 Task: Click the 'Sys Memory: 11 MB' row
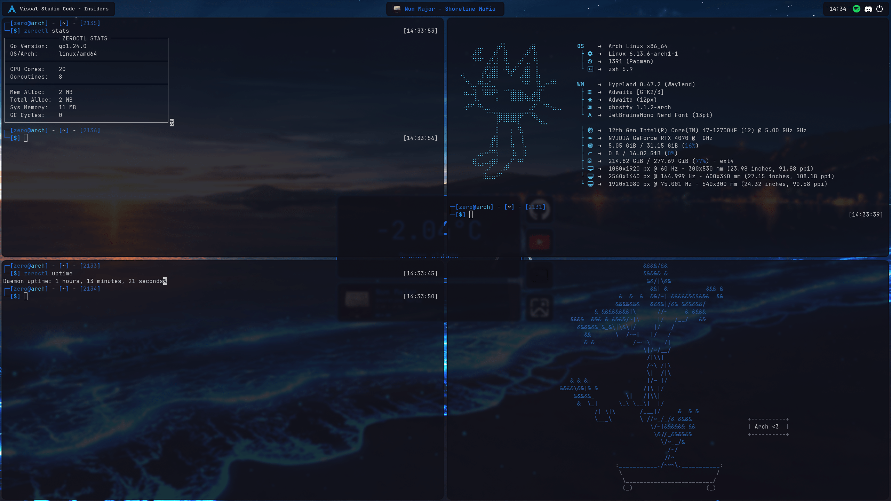pos(43,107)
